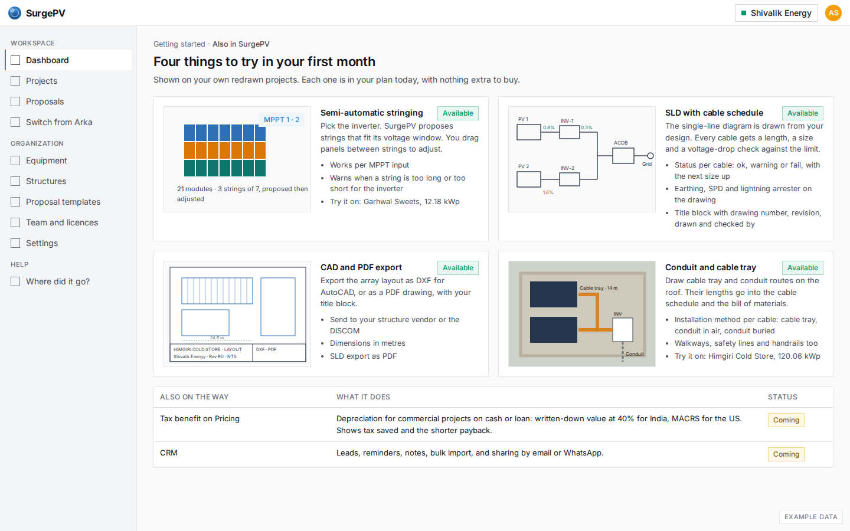850x531 pixels.
Task: Click the Proposal templates icon
Action: point(15,202)
